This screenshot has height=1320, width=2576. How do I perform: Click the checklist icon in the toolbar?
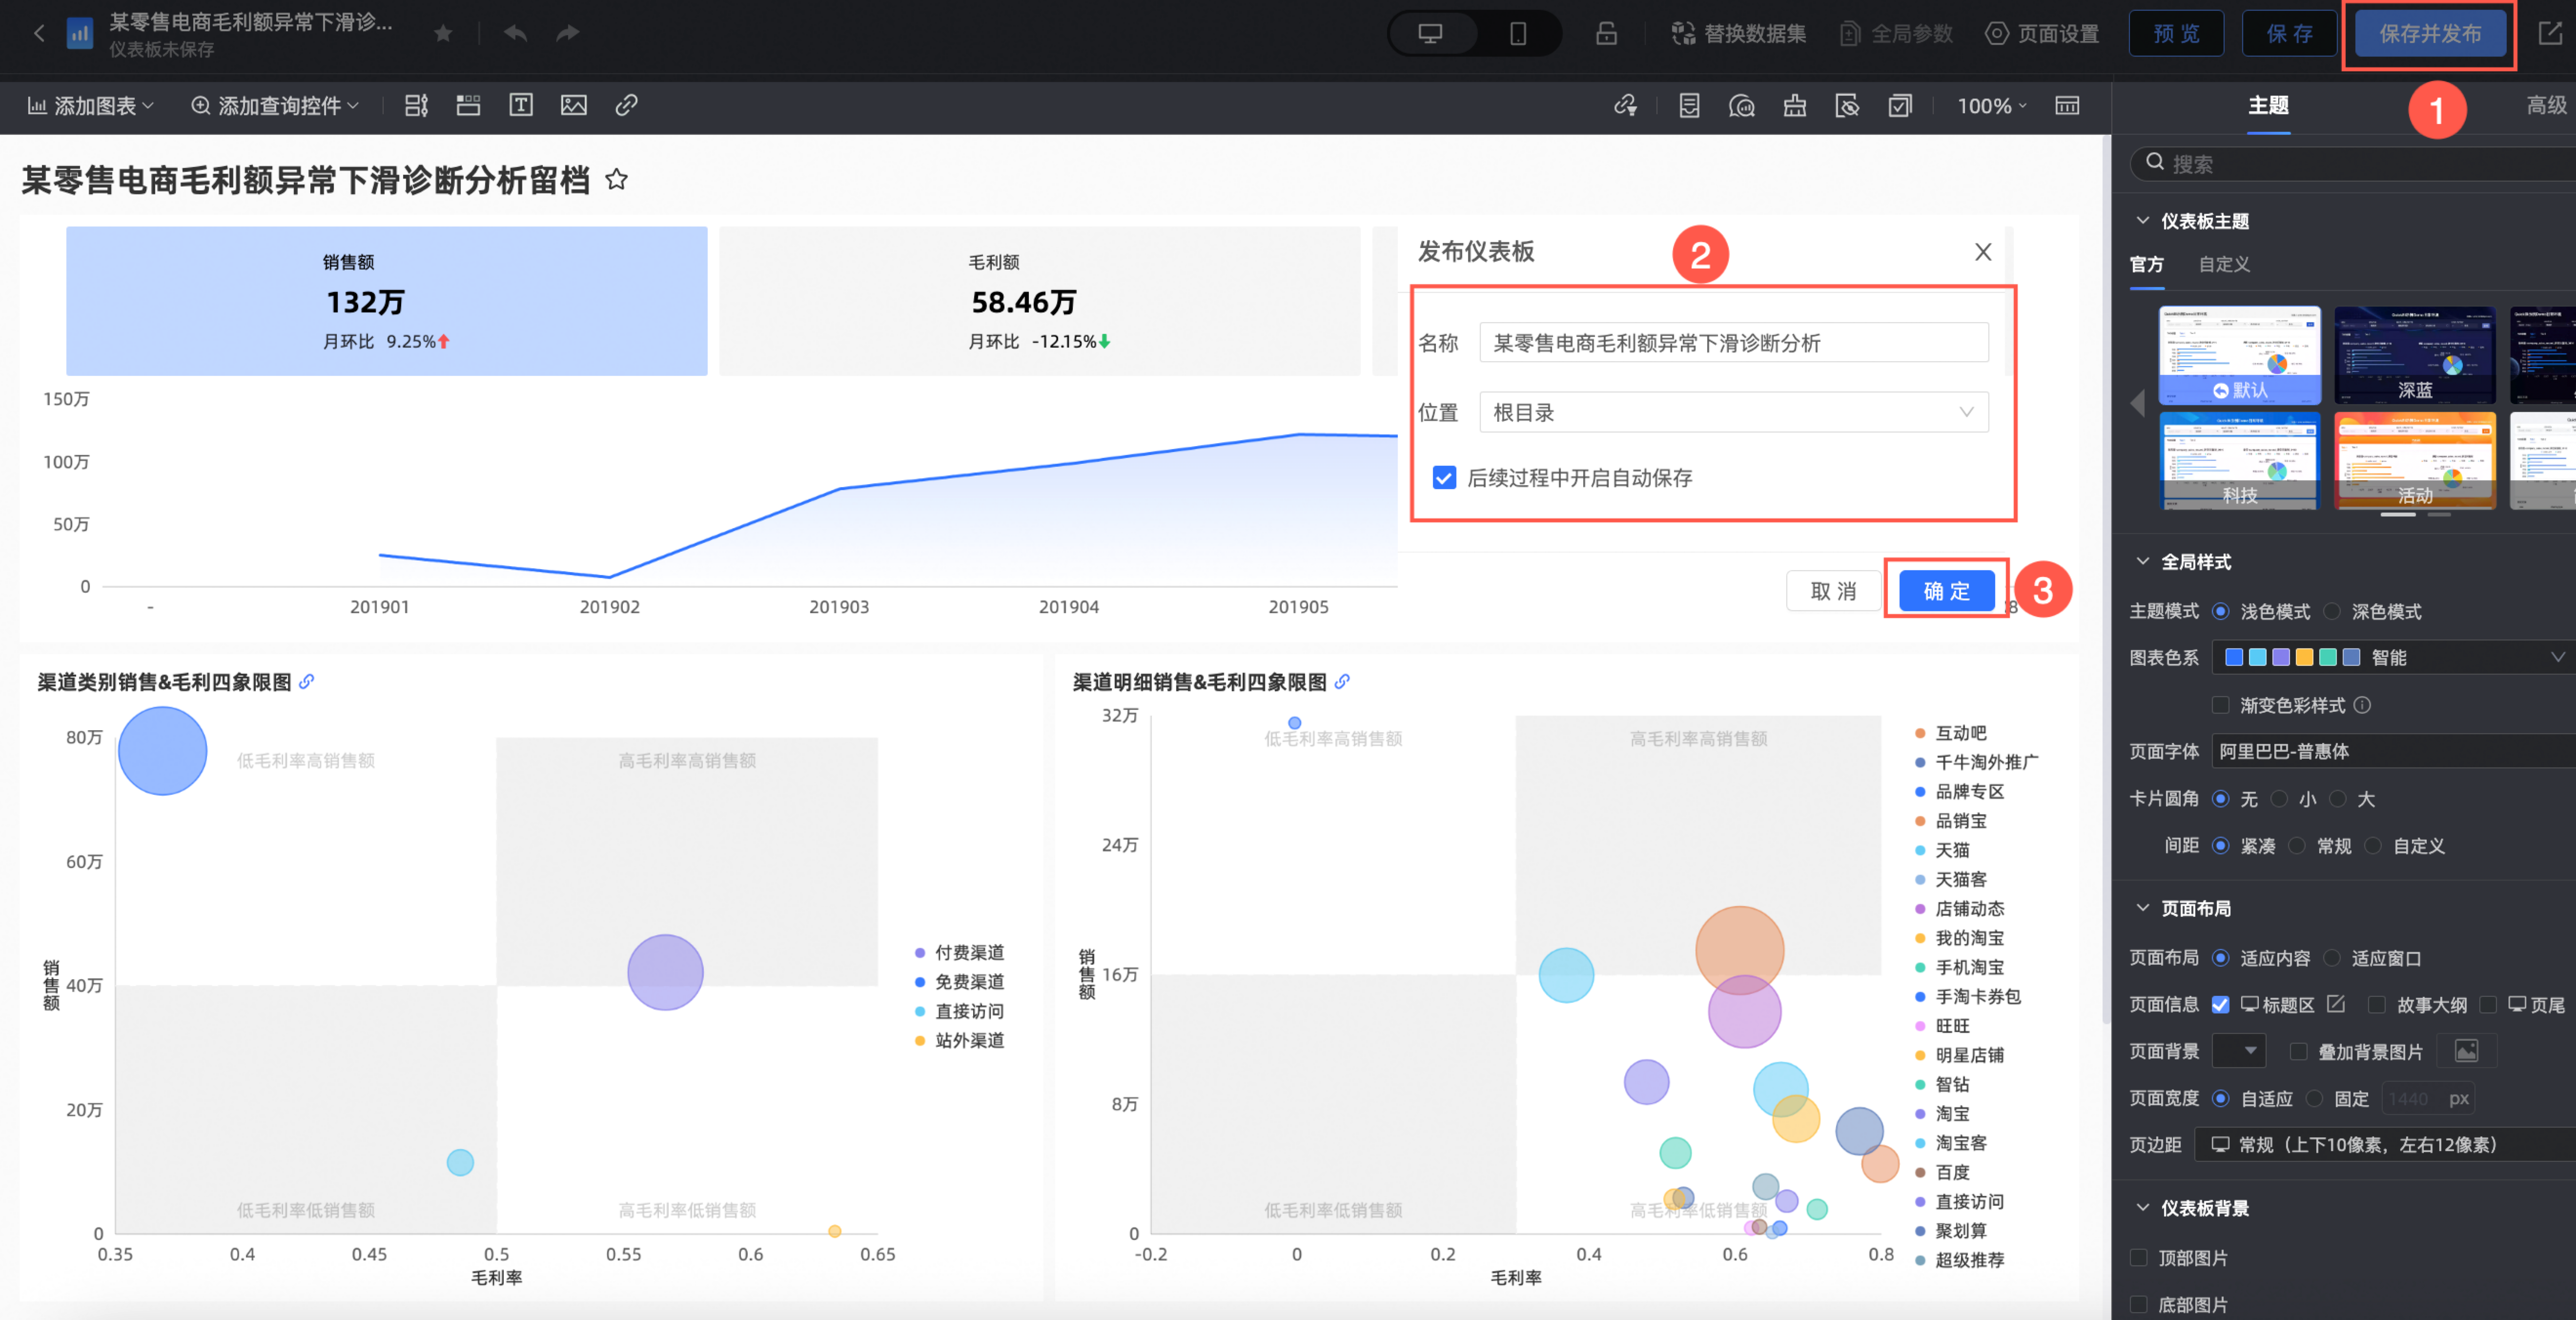tap(1900, 105)
